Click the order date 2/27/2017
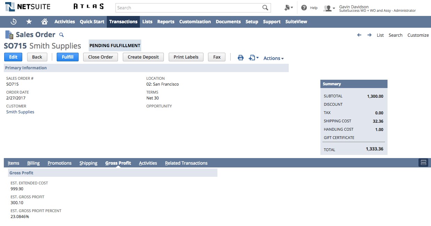 coord(16,98)
